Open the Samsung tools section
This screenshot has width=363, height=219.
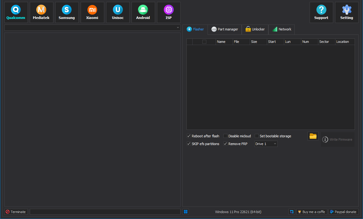pos(67,12)
